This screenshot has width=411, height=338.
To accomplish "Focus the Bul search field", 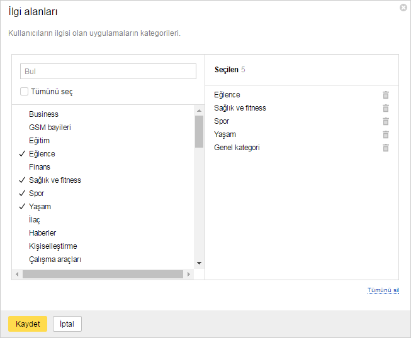I will (x=108, y=72).
